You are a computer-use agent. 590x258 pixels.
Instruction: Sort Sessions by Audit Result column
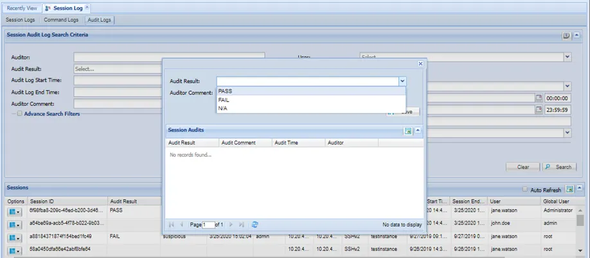[x=134, y=202]
